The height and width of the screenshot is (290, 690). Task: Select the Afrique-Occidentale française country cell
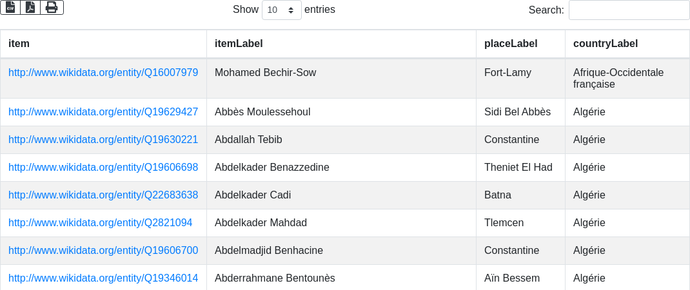click(x=627, y=79)
